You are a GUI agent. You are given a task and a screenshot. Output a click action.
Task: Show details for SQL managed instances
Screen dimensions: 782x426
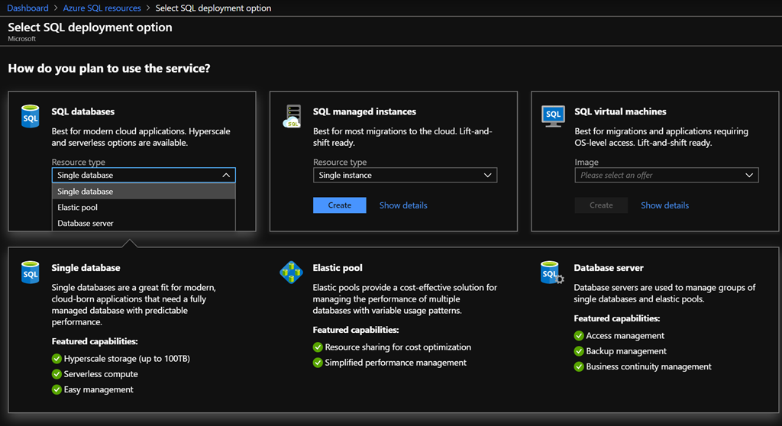(403, 205)
